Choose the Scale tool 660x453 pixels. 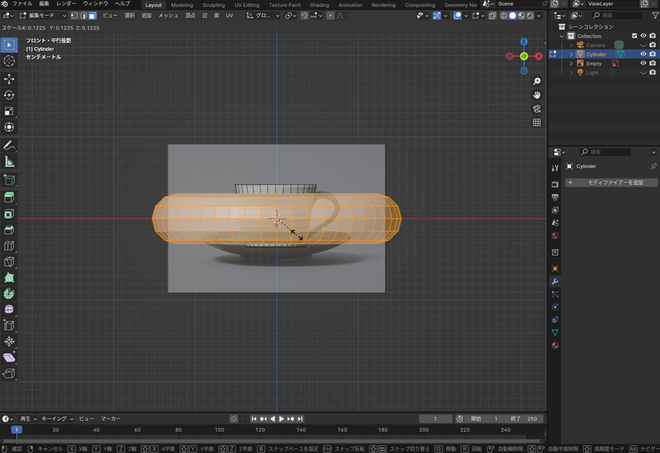[x=9, y=112]
